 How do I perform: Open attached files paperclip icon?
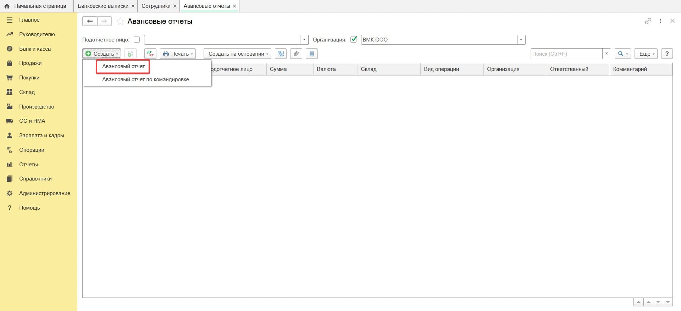click(x=296, y=54)
